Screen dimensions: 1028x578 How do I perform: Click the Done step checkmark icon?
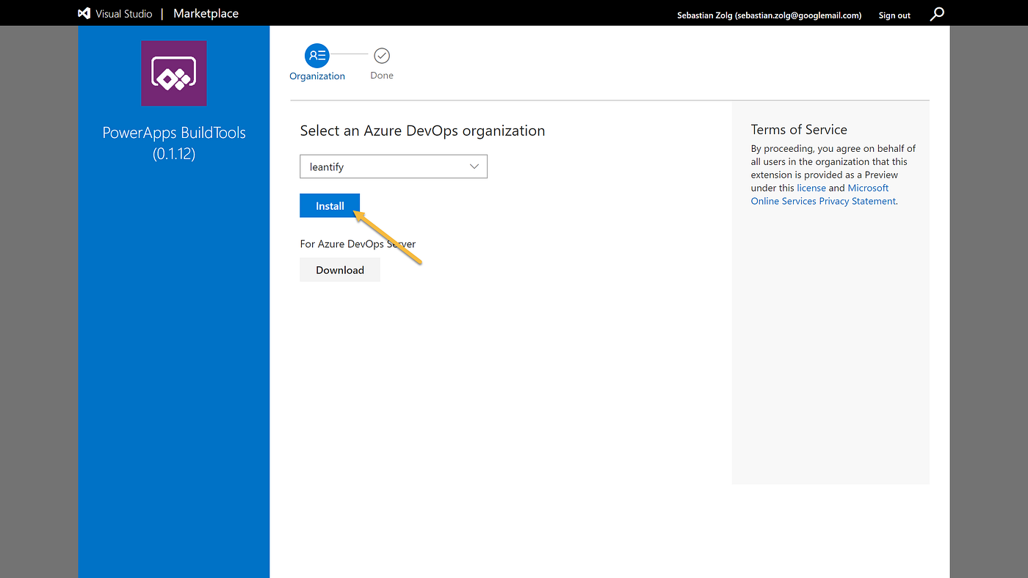point(382,55)
